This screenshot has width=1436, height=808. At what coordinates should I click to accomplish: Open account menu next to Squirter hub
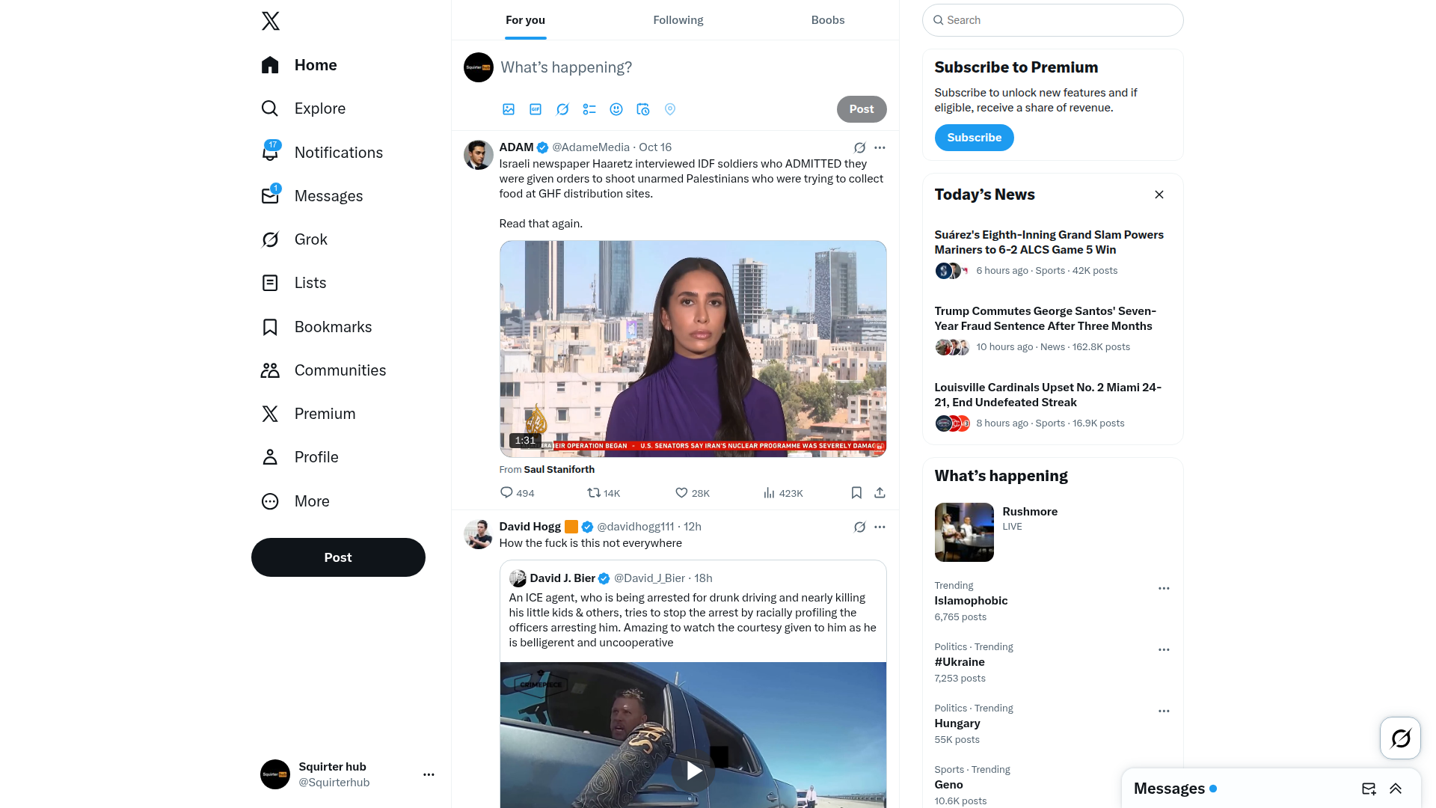point(429,774)
